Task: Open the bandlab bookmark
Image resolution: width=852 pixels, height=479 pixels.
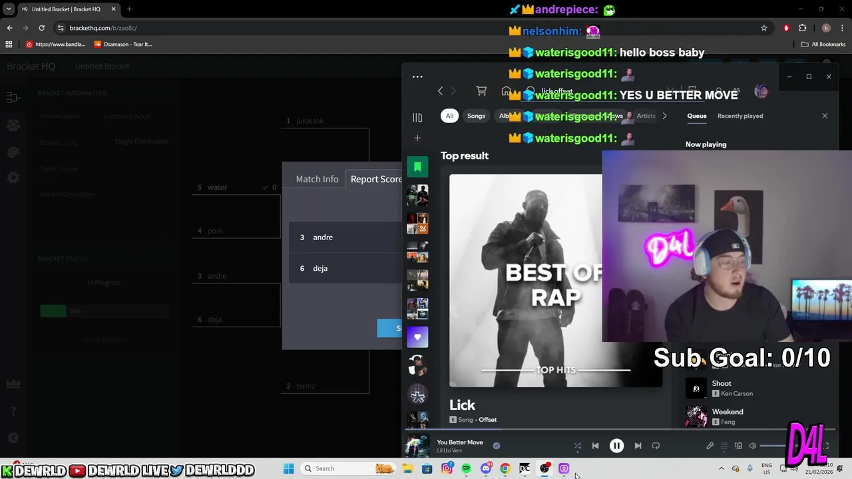Action: click(x=56, y=45)
